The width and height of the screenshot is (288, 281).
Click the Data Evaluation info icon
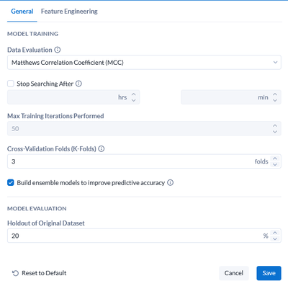click(58, 50)
